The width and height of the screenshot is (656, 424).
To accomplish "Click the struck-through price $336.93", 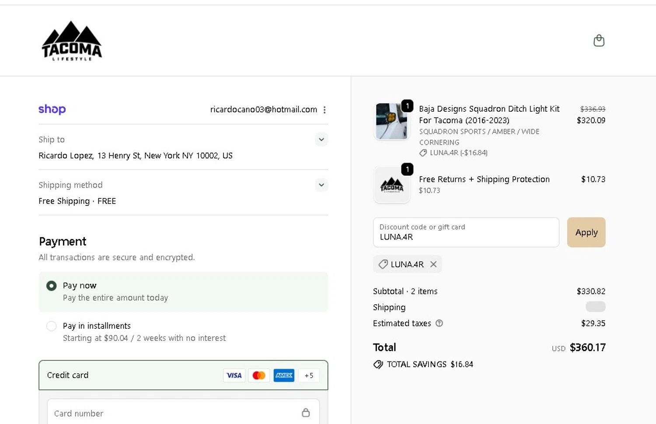I will tap(593, 109).
